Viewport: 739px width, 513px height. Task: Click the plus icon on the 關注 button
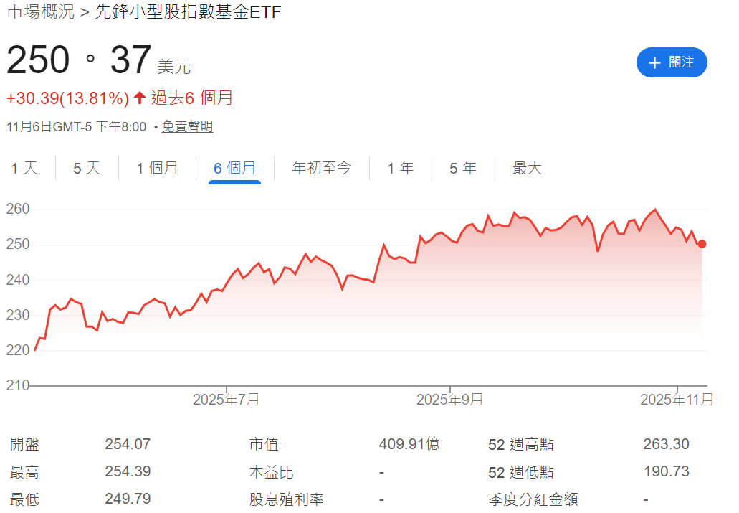(657, 62)
